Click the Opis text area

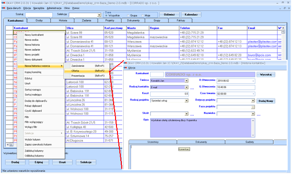[x=202, y=128]
